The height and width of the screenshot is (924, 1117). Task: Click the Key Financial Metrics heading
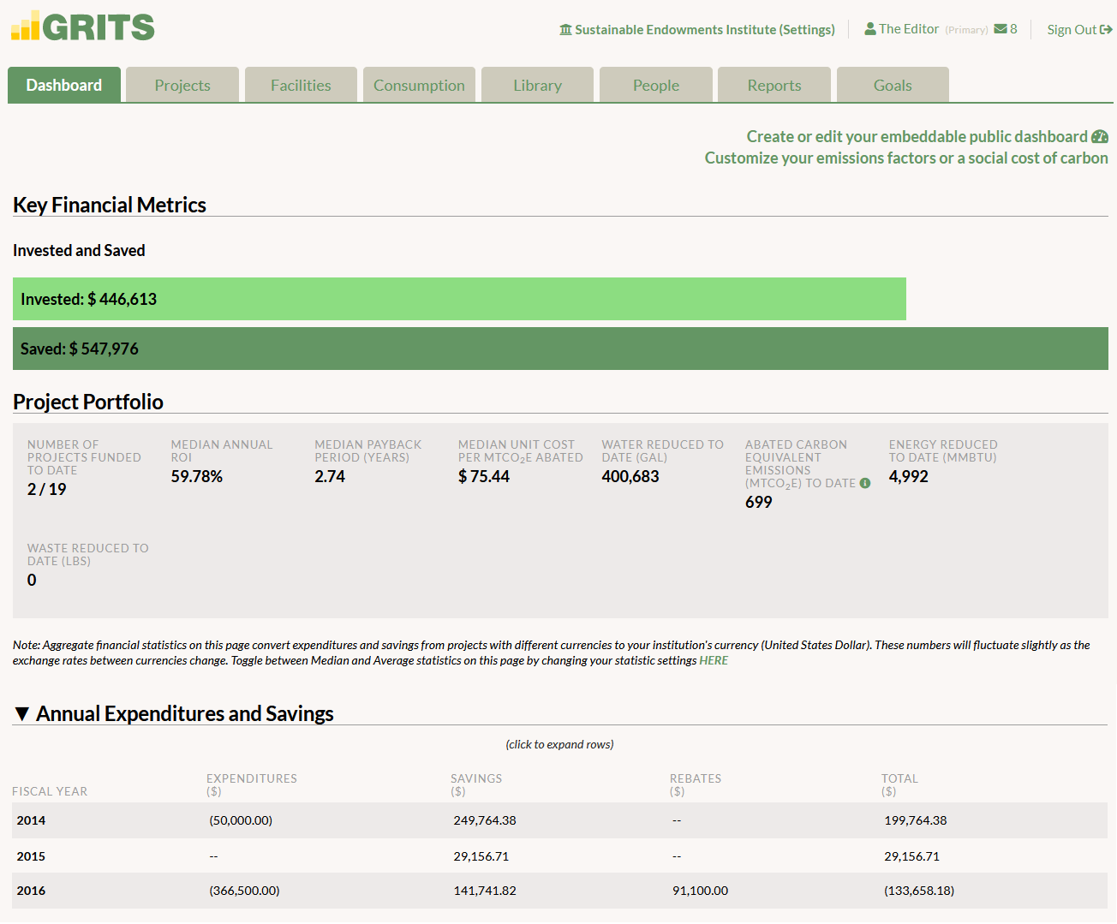click(110, 205)
